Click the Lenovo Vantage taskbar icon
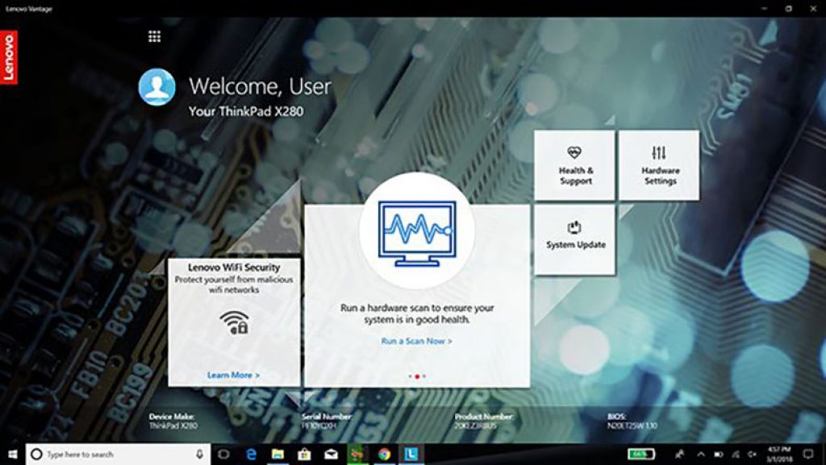Viewport: 826px width, 465px height. (x=411, y=454)
